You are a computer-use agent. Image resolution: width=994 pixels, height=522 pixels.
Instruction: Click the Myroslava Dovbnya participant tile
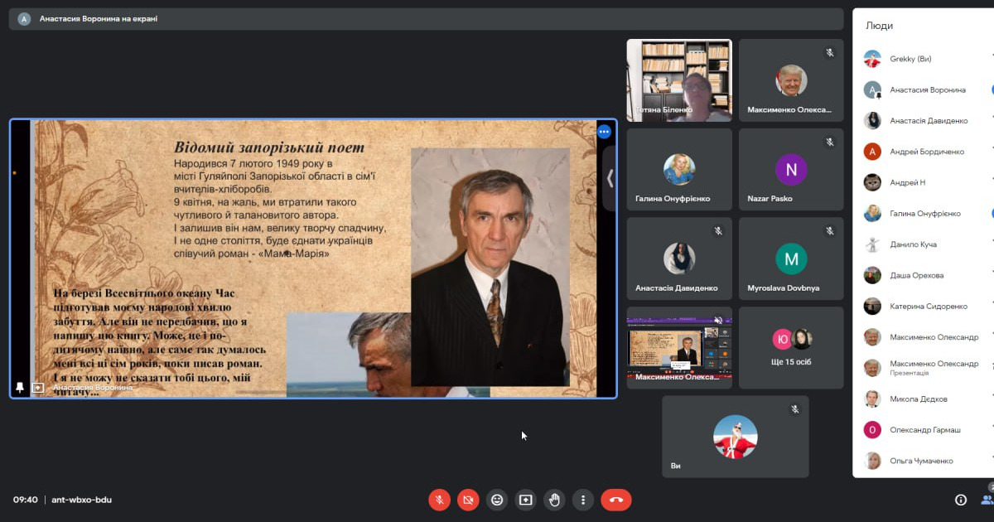coord(790,260)
